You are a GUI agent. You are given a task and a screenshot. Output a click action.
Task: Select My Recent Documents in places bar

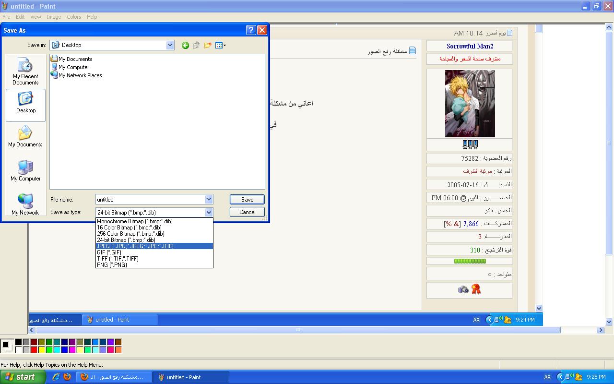(25, 71)
